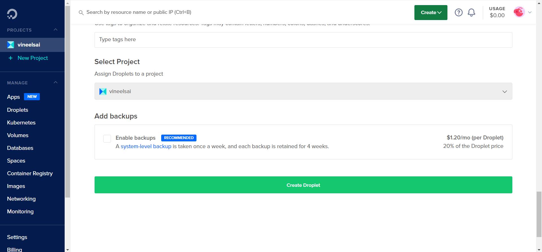Enable backups checkbox

(x=107, y=139)
